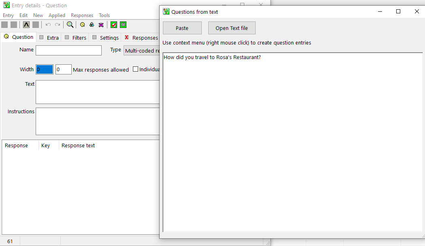425x246 pixels.
Task: Select the letter A toolbar icon
Action: (26, 25)
